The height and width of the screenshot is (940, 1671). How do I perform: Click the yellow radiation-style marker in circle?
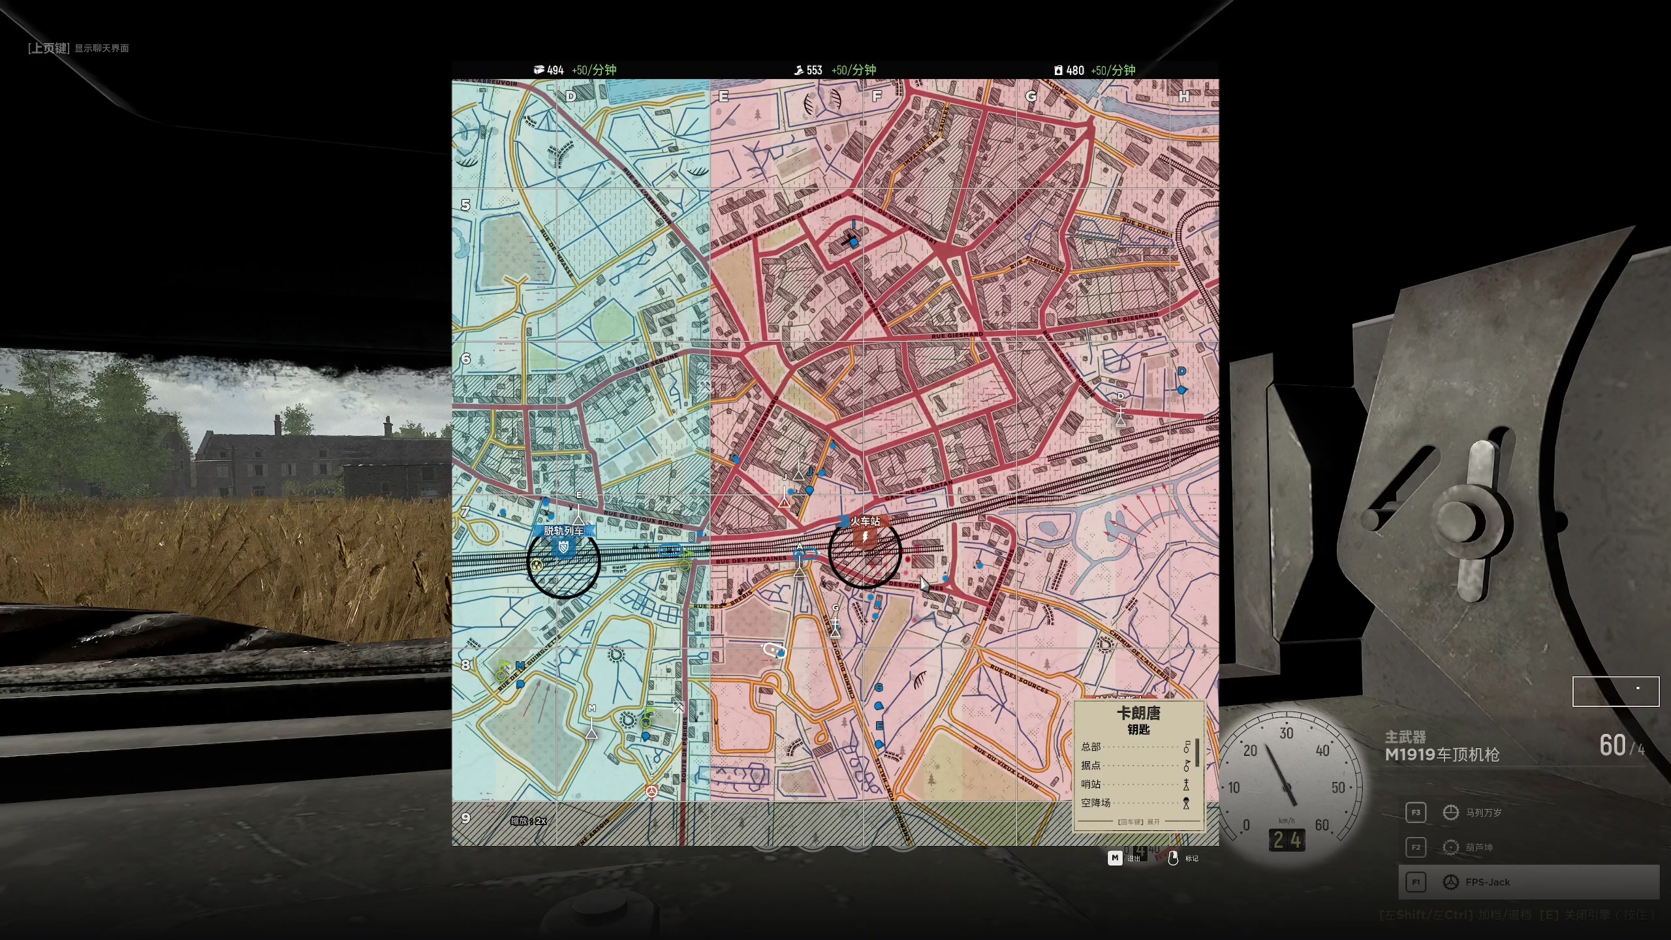point(537,565)
